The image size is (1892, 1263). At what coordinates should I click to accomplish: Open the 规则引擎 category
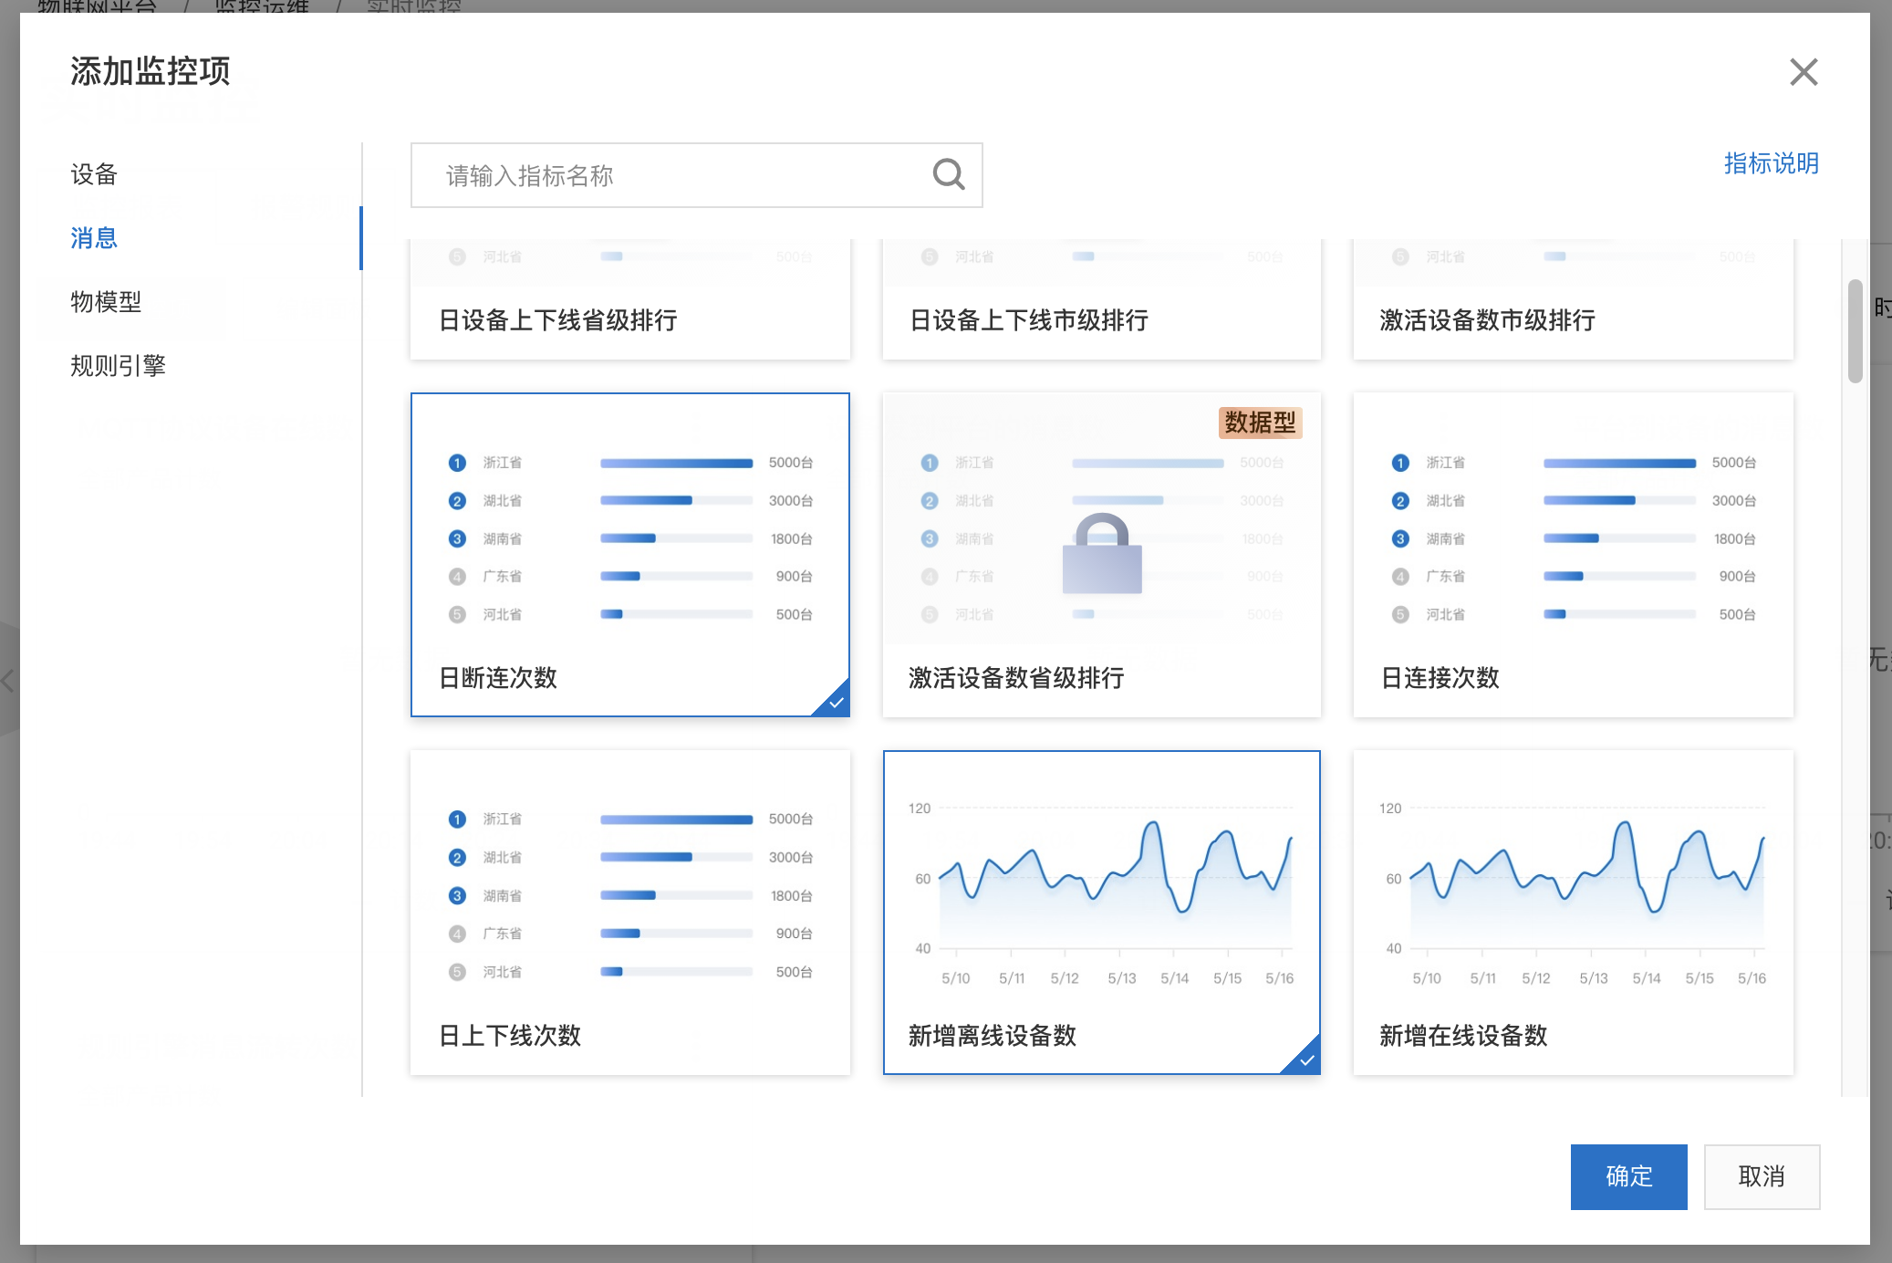[119, 366]
